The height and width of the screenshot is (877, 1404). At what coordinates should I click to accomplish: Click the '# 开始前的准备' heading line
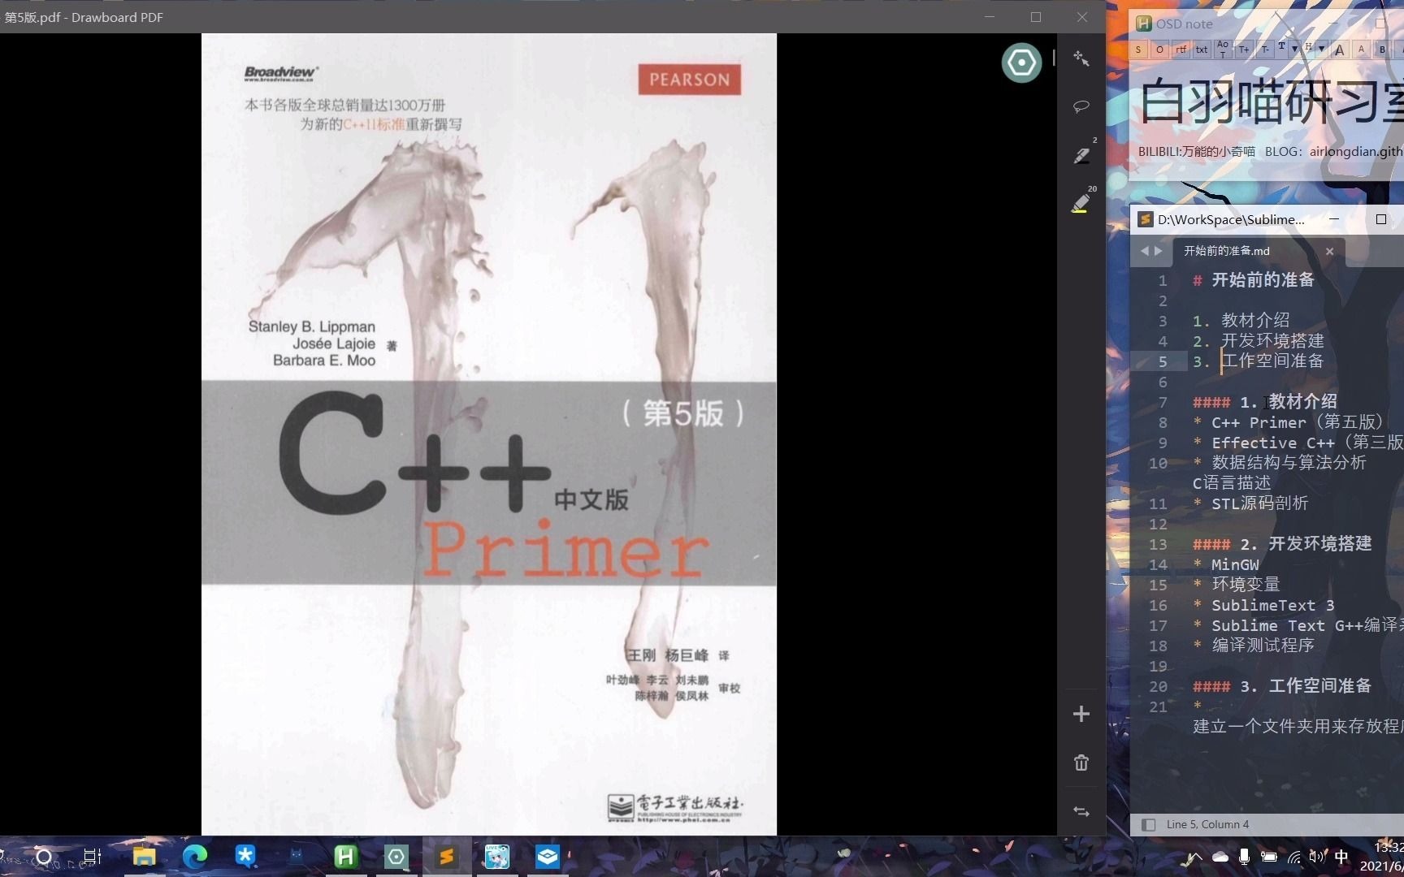click(1253, 280)
